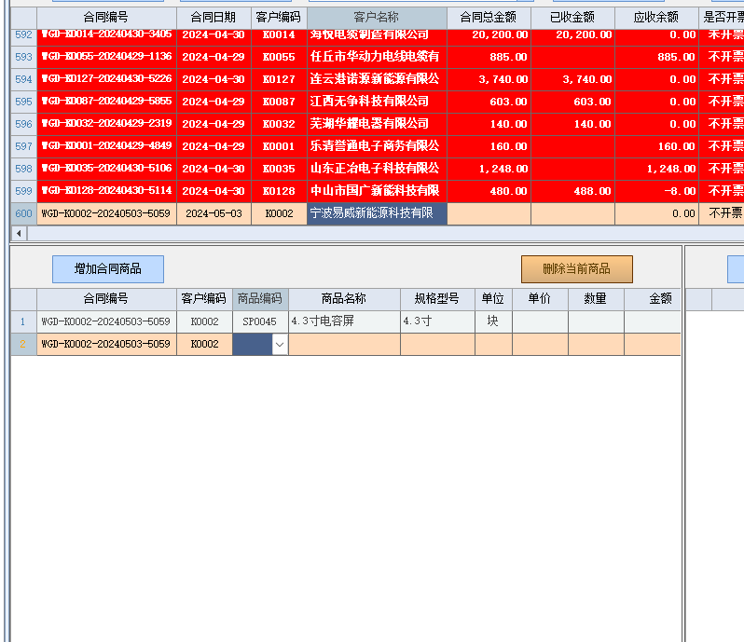The height and width of the screenshot is (642, 744).
Task: Click the 客户名称 column header
Action: (377, 18)
